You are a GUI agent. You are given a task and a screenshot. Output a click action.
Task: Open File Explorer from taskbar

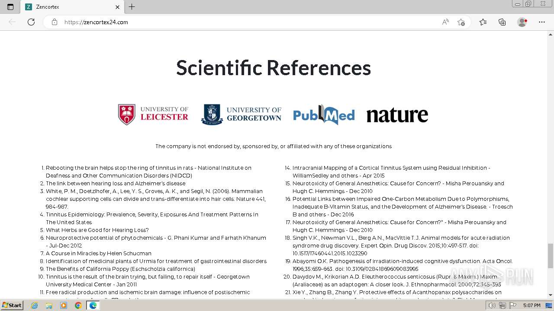click(x=49, y=305)
